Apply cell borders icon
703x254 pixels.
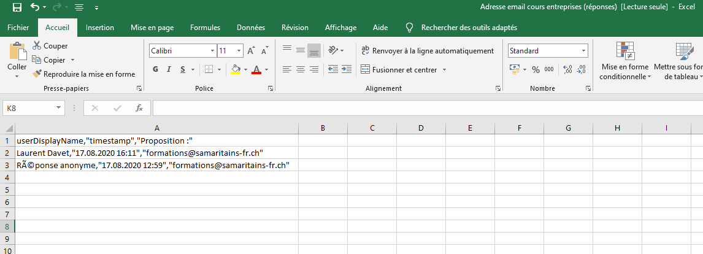point(209,69)
